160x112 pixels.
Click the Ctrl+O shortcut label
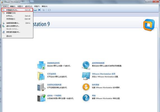(27, 16)
